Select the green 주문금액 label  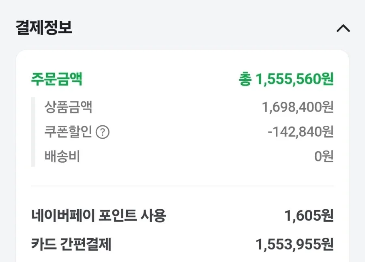point(56,79)
